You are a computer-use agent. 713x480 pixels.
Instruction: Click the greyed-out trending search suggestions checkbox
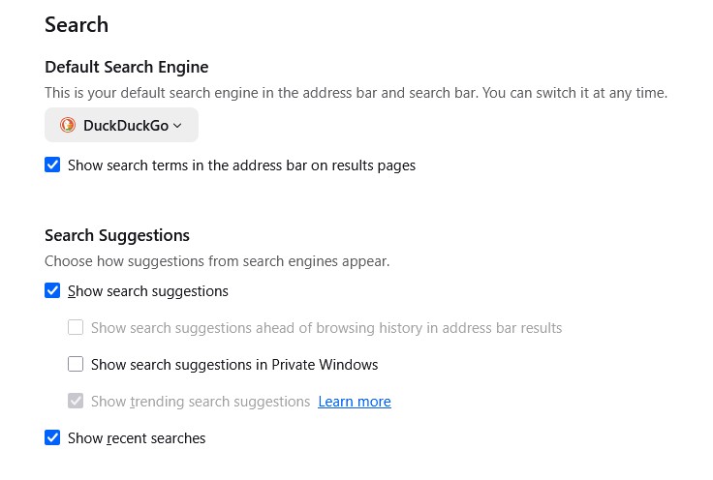(x=76, y=402)
